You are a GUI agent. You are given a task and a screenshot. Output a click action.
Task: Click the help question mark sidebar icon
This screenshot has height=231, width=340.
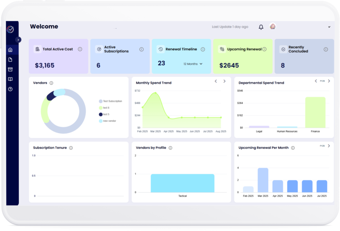(10, 89)
